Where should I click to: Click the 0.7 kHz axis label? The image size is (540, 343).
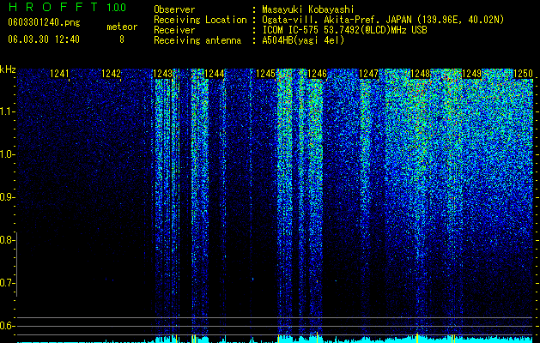tap(7, 283)
